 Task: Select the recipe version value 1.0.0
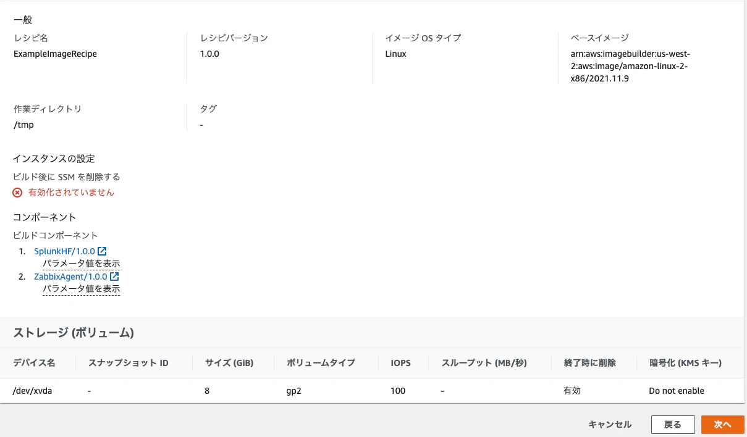[209, 54]
